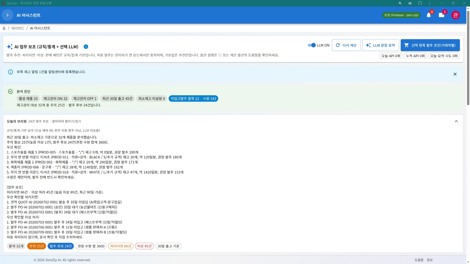Dismiss the 부족 재고 알림 banner
The height and width of the screenshot is (264, 470).
(455, 74)
